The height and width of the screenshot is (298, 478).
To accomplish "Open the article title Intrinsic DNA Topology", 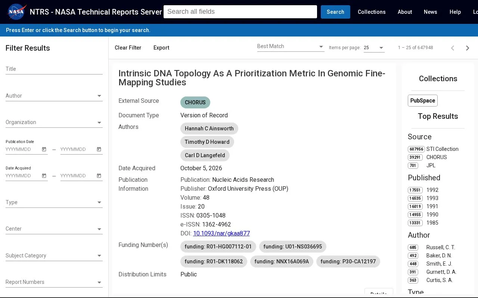I will [x=252, y=78].
